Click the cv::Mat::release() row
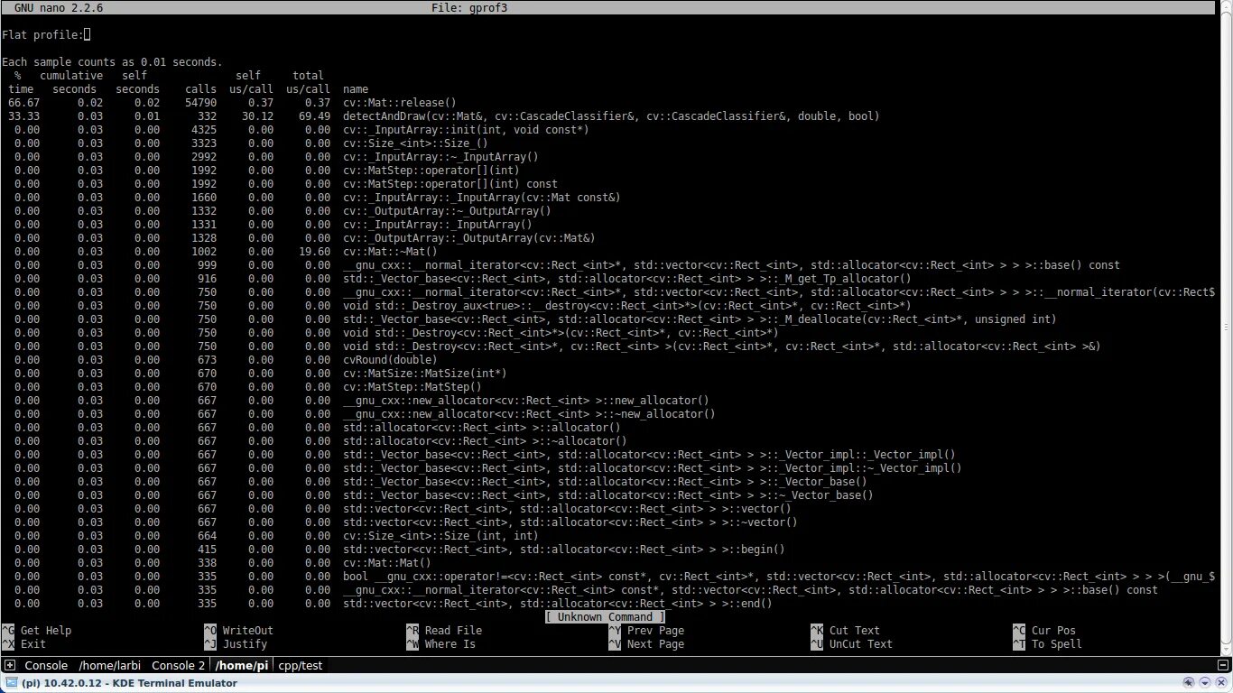The image size is (1233, 693). [233, 103]
